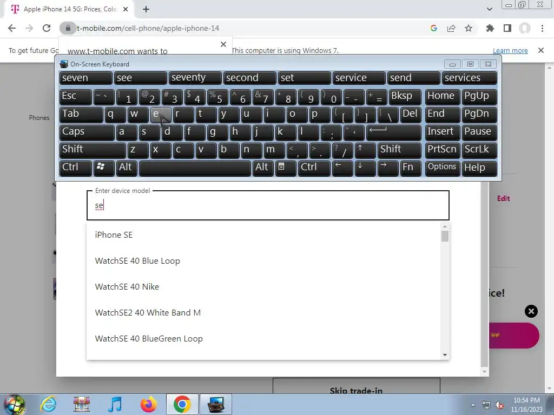Open Chrome profile avatar
554x415 pixels.
[x=525, y=28]
